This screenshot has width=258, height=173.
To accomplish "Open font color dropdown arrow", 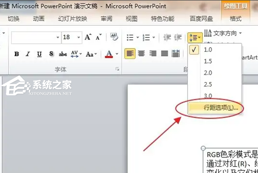I will (x=117, y=54).
